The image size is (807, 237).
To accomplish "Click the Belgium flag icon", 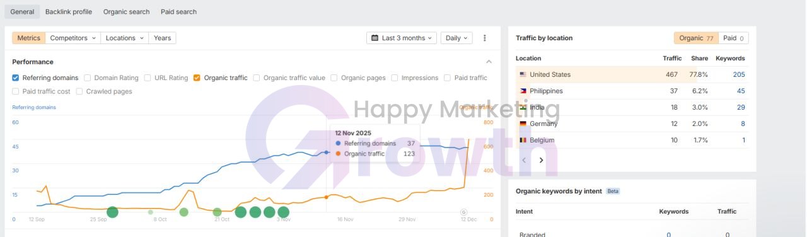I will [523, 140].
